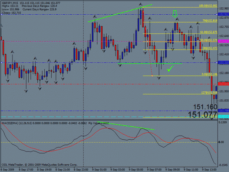The image size is (229, 172).
Task: Click the blue 152.310 price tag
Action: tap(223, 63)
